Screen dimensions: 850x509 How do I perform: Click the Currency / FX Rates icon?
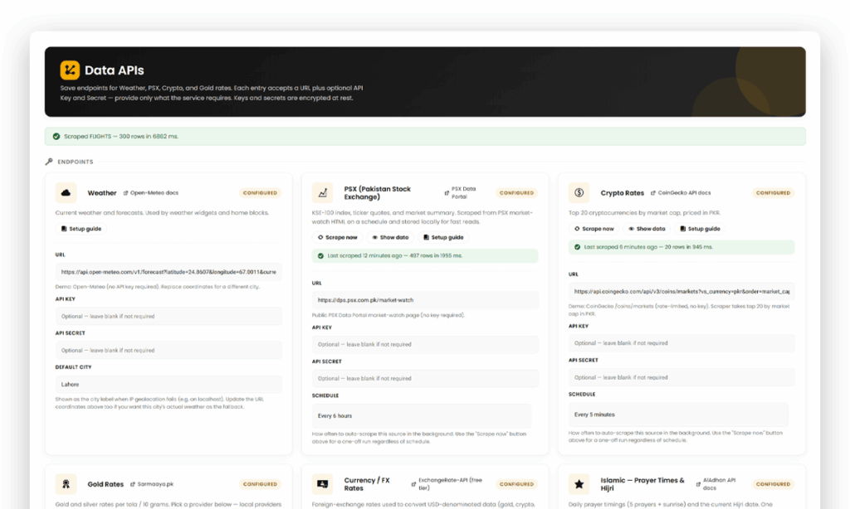point(323,484)
